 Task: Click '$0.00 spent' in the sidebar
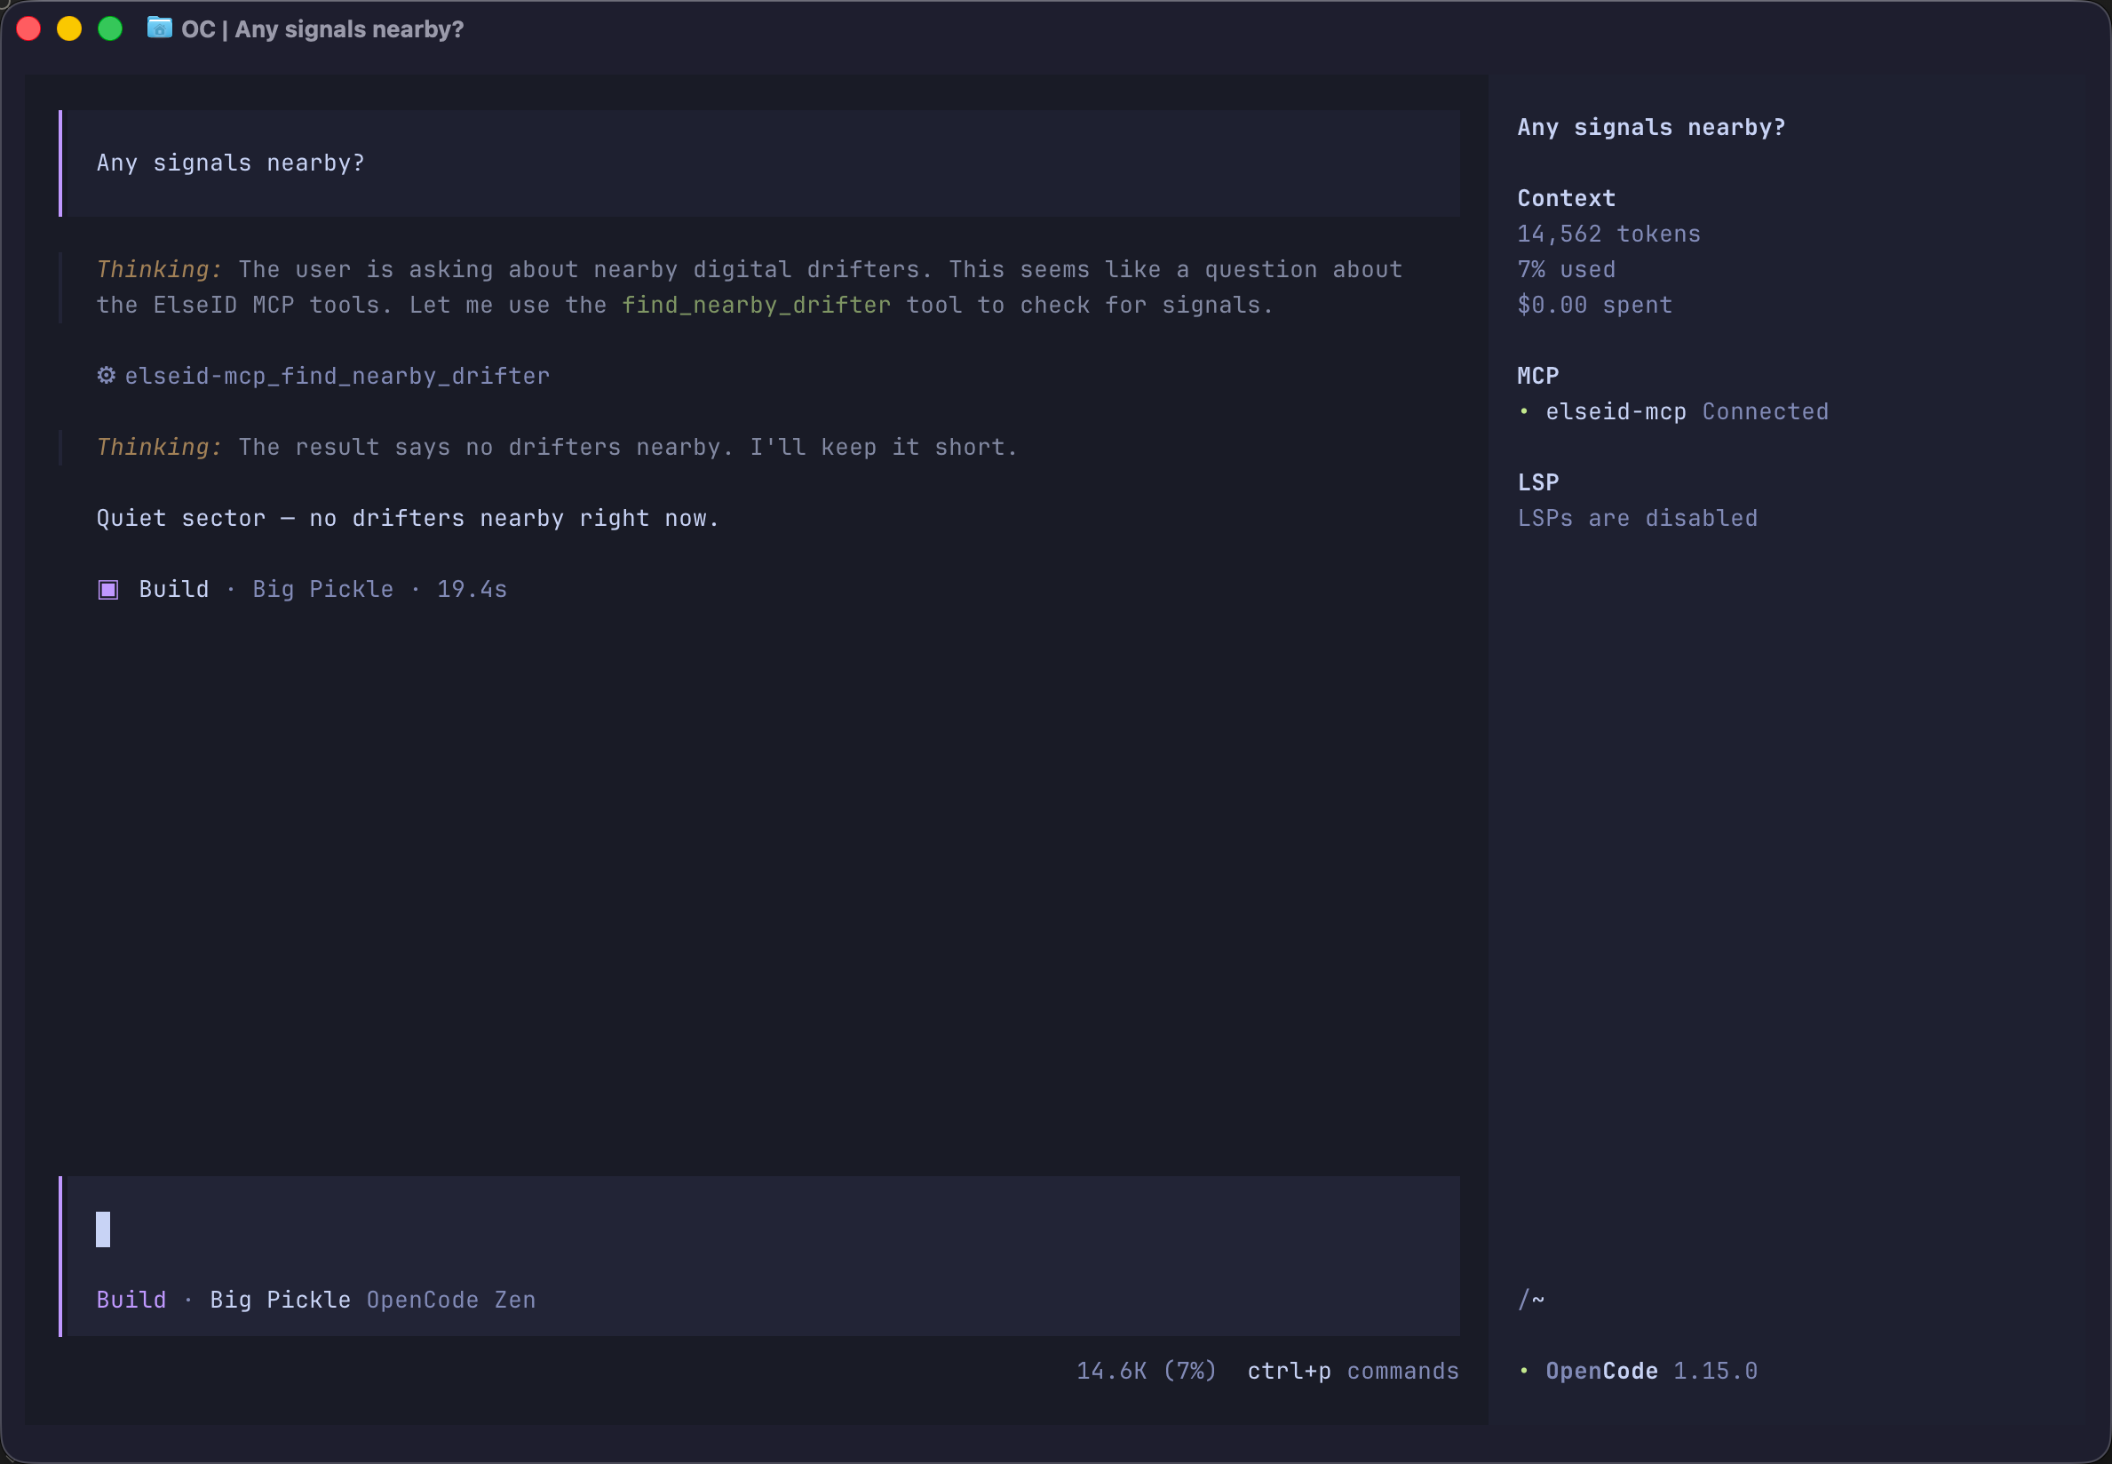[x=1595, y=305]
